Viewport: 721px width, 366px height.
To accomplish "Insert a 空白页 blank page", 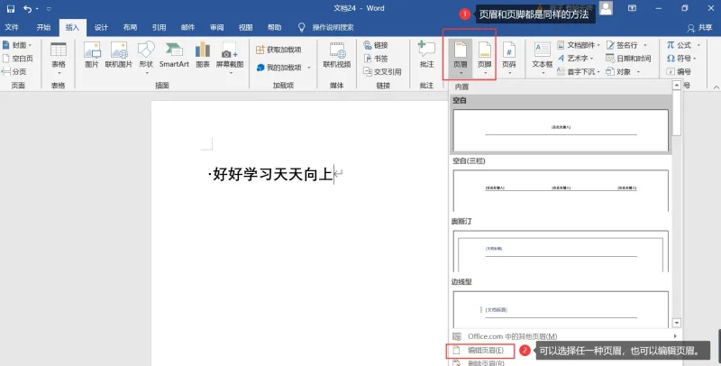I will tap(17, 59).
